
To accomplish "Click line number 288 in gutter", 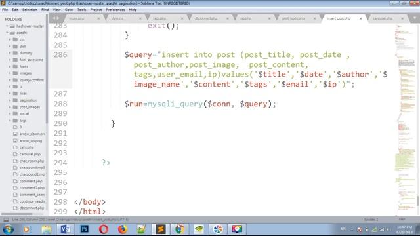I will point(60,104).
